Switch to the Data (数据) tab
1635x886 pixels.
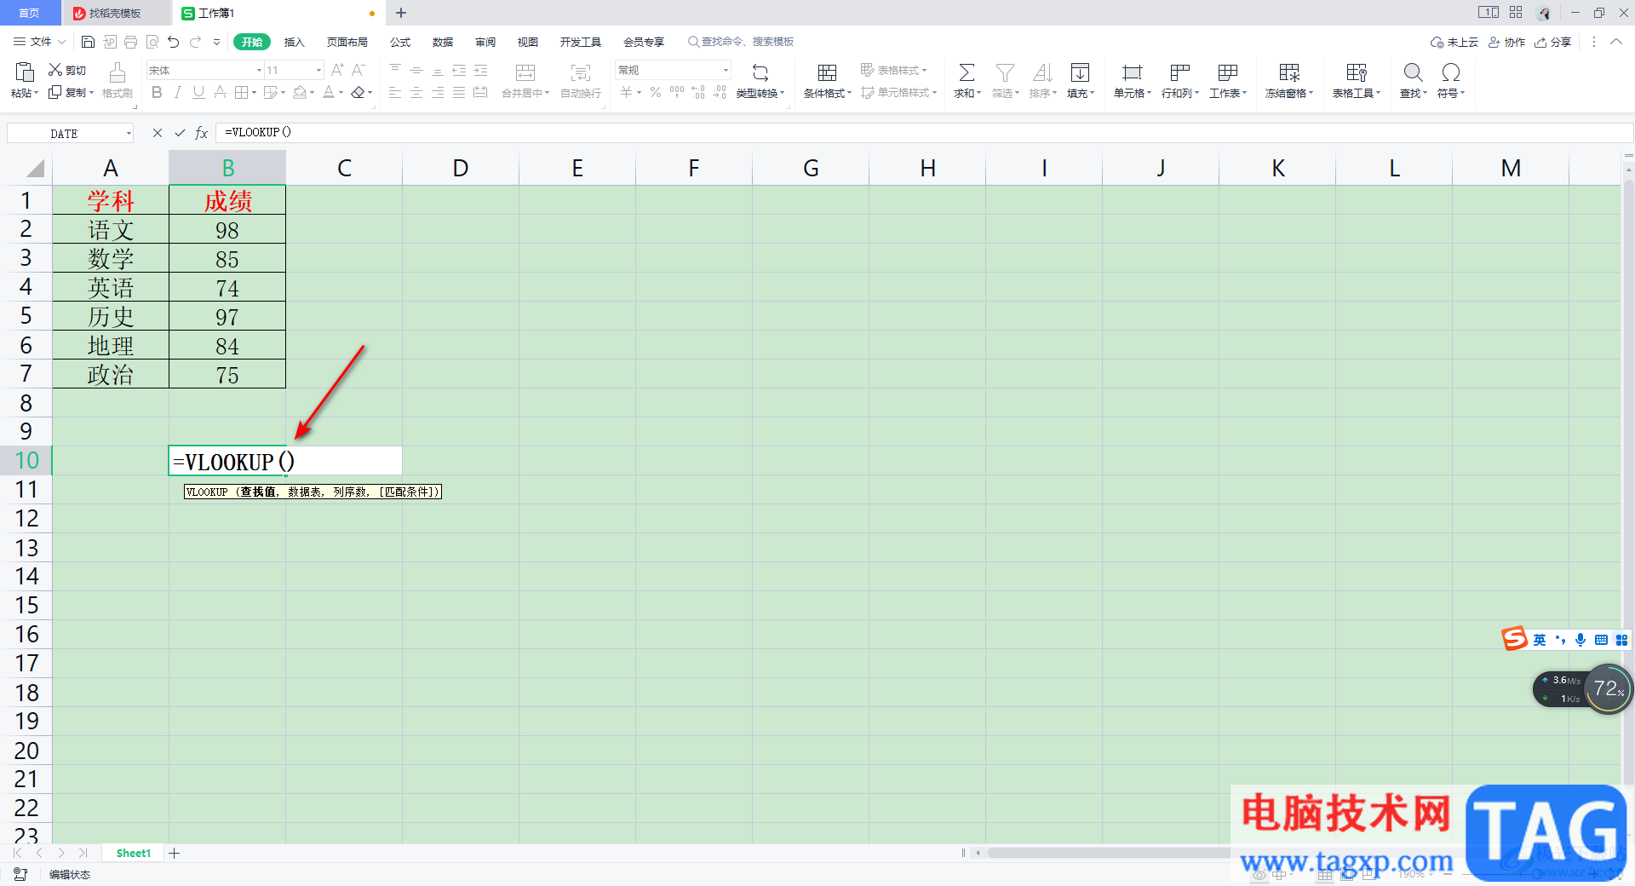pyautogui.click(x=443, y=42)
